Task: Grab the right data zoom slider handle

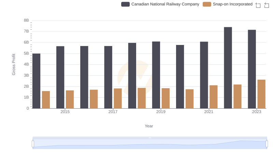Action: (x=267, y=144)
